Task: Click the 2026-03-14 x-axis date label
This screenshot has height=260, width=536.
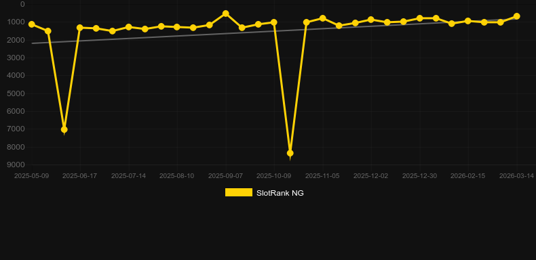Action: point(516,176)
